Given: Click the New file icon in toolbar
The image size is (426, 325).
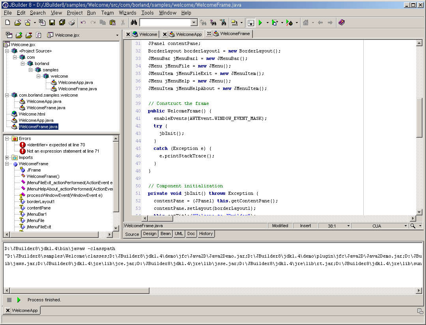Looking at the screenshot, I should tap(8, 23).
